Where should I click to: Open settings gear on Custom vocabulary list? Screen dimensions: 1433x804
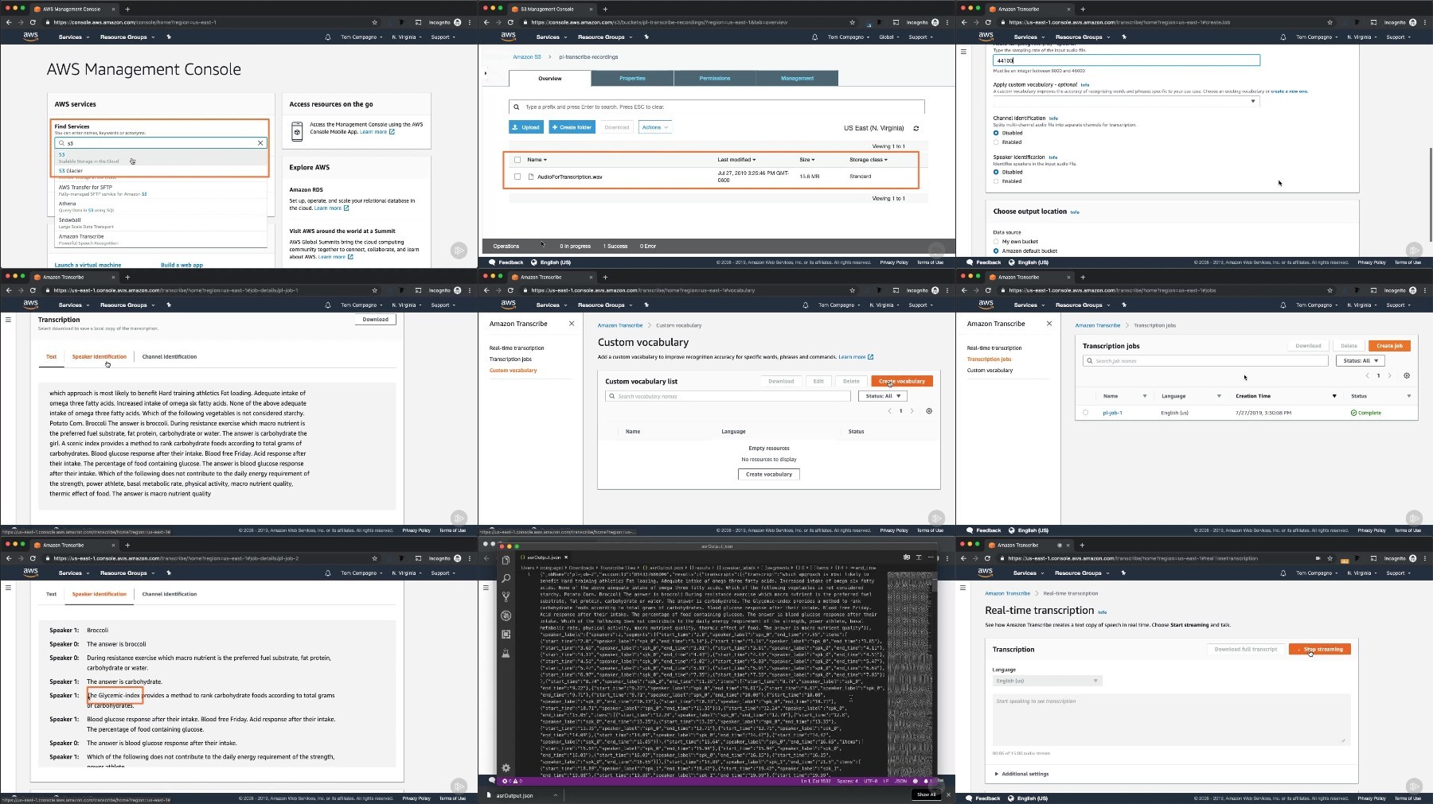[929, 411]
